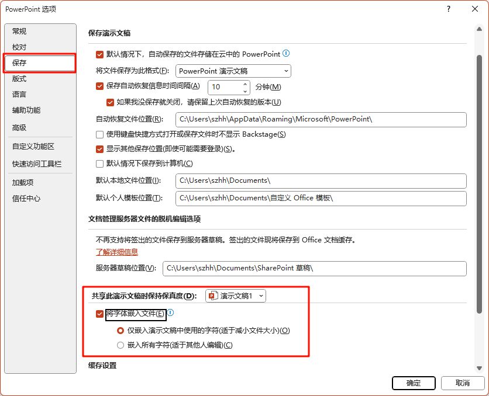Uncheck 如果我没保存就关闭 keep last version

[110, 102]
